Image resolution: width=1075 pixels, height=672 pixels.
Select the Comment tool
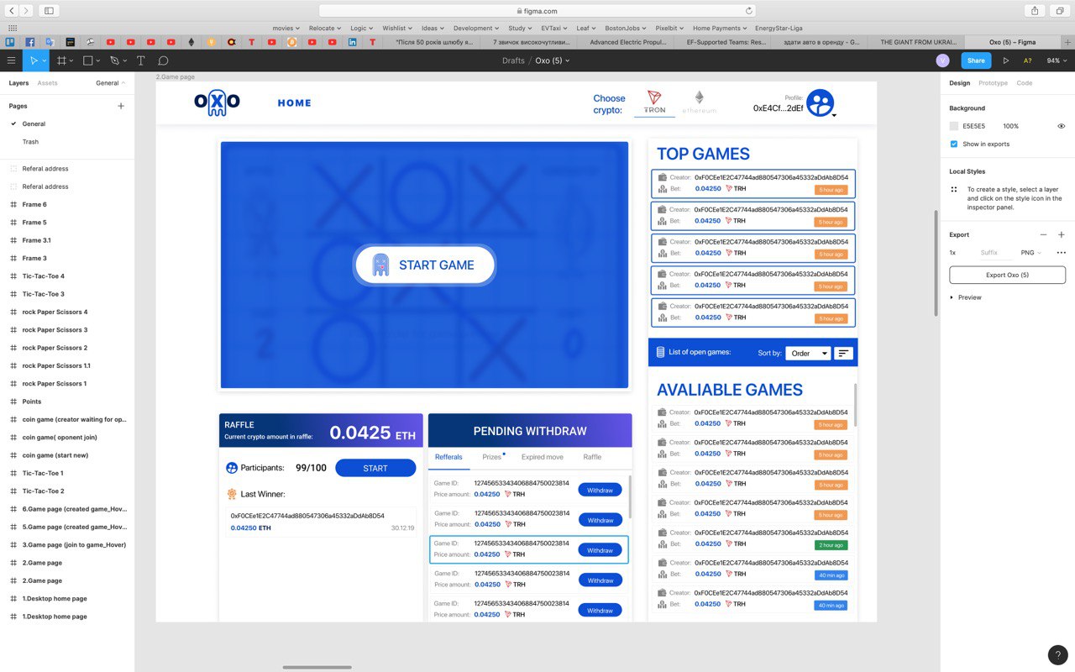click(163, 60)
